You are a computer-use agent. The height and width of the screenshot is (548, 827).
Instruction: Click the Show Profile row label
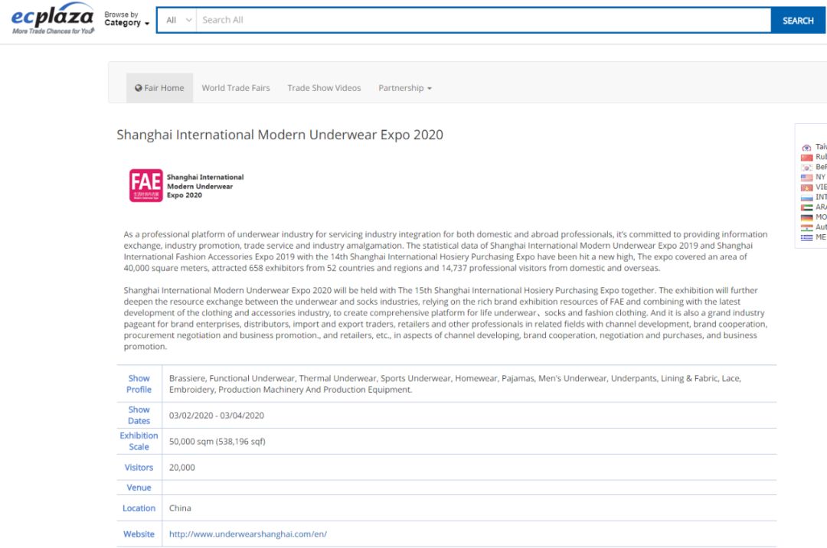pyautogui.click(x=139, y=384)
